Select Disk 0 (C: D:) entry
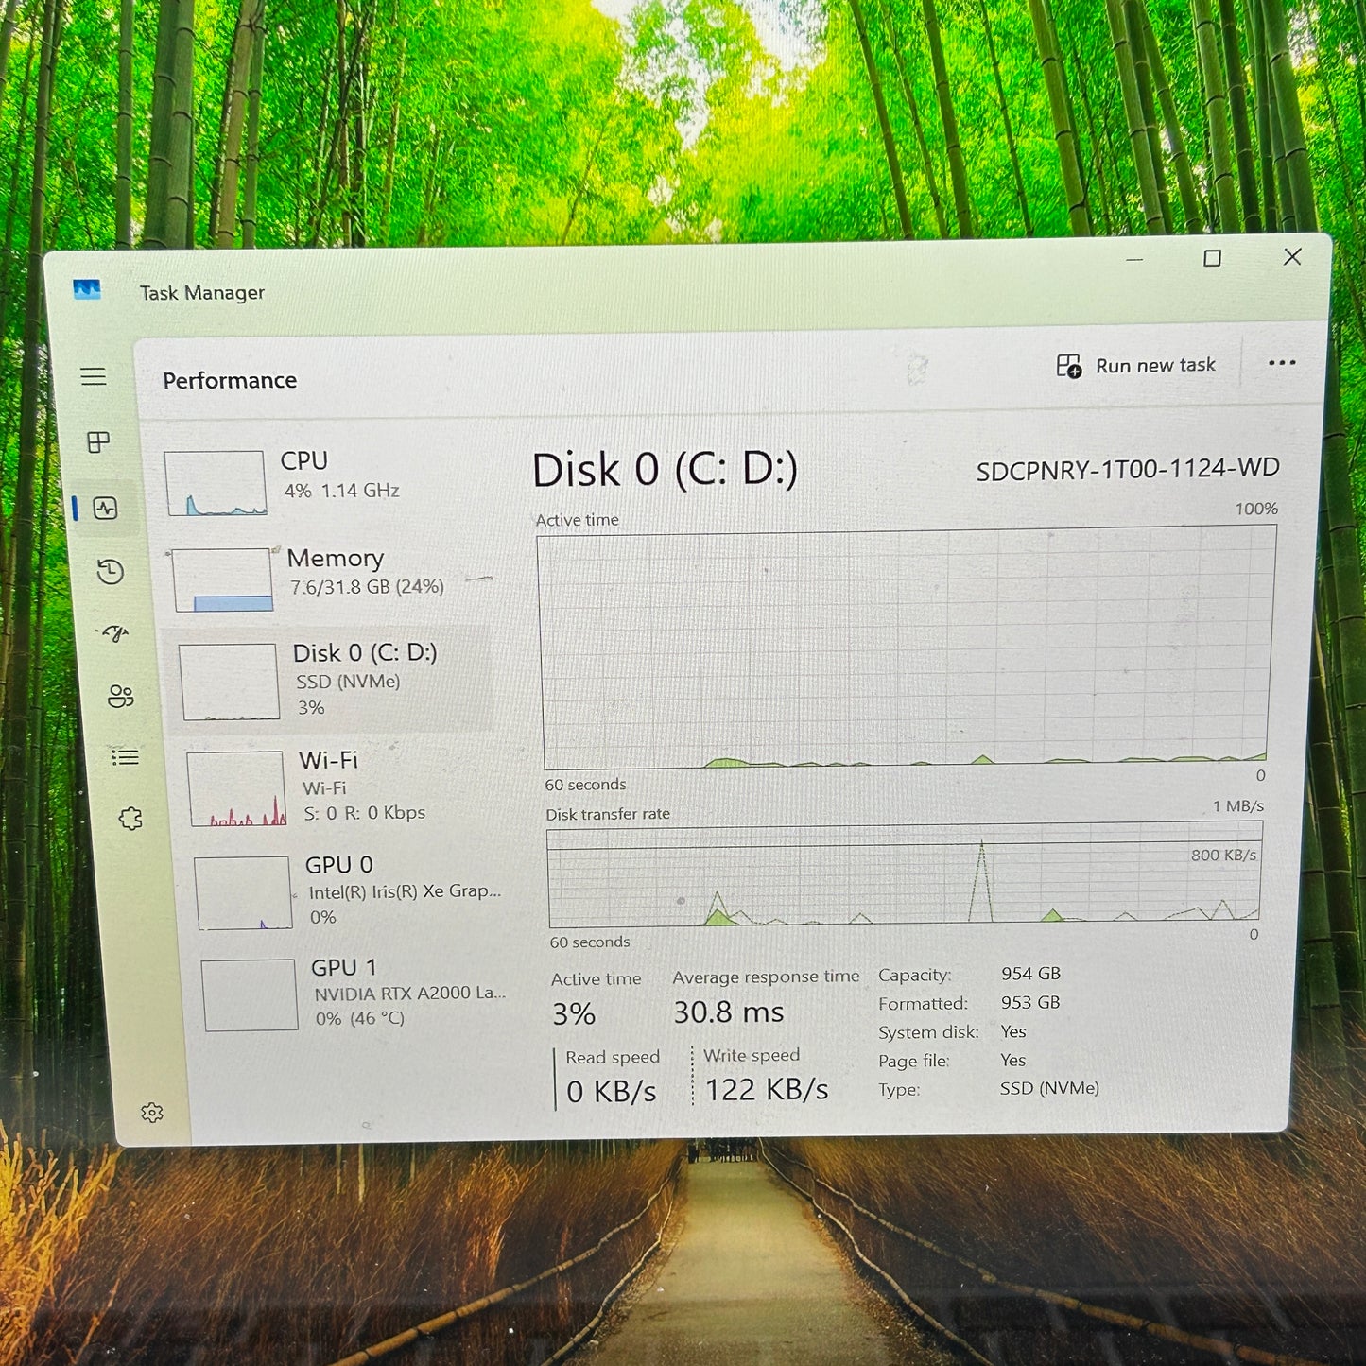 (331, 679)
